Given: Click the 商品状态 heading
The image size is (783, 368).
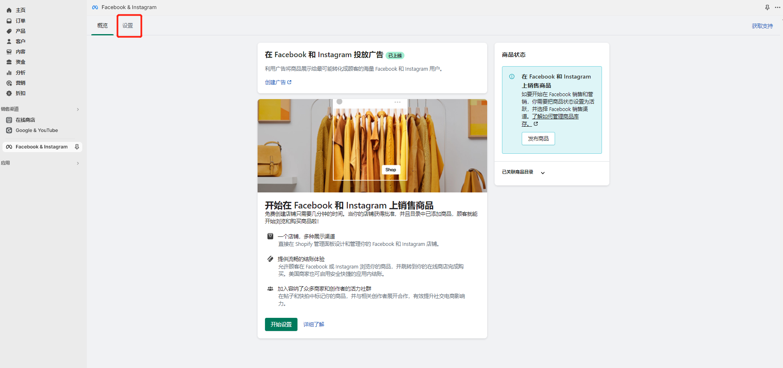Looking at the screenshot, I should pos(513,55).
